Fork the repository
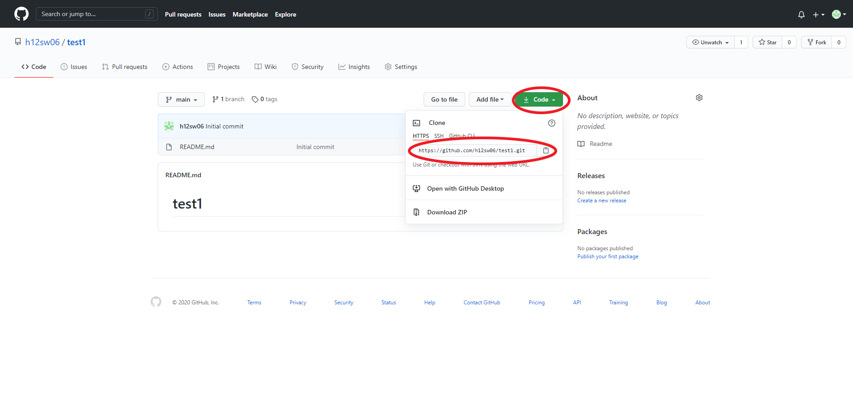 [817, 43]
